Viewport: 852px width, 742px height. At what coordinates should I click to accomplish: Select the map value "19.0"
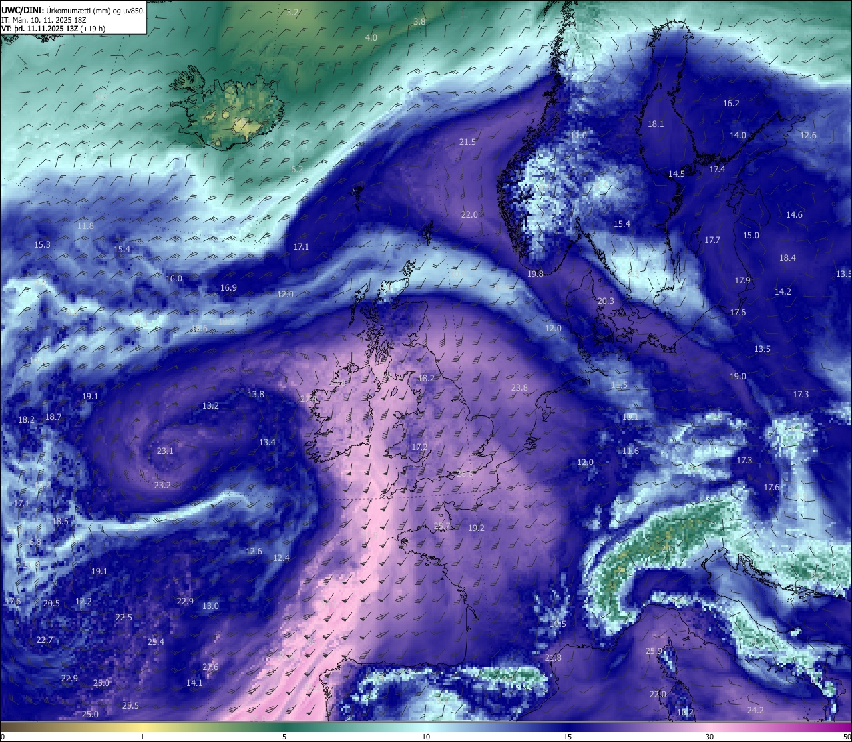[x=738, y=377]
